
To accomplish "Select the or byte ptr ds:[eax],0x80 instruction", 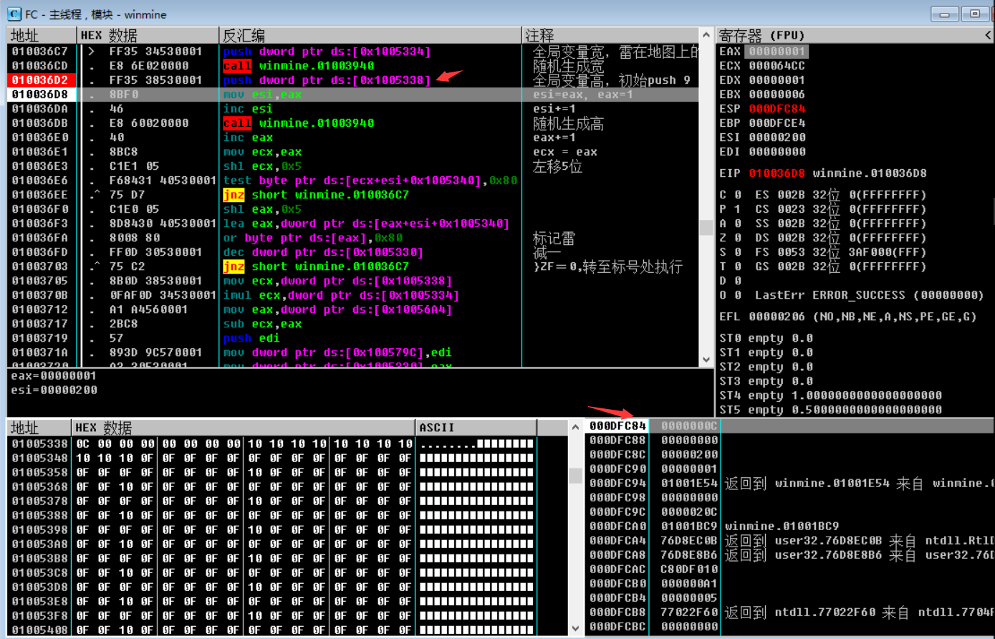I will pyautogui.click(x=312, y=238).
